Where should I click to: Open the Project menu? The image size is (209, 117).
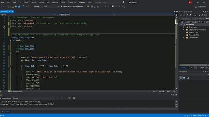tap(26, 2)
